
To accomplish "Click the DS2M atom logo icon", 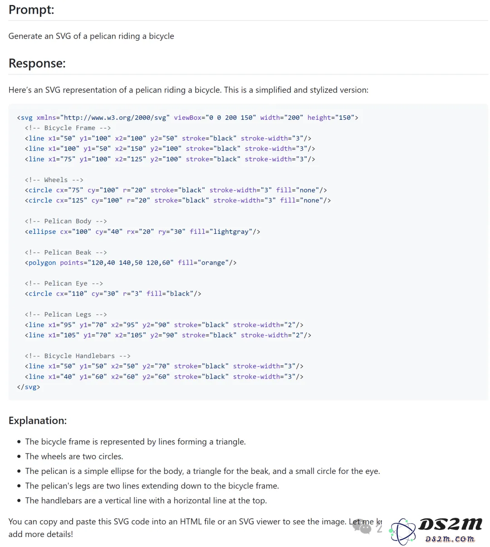I will pyautogui.click(x=403, y=531).
